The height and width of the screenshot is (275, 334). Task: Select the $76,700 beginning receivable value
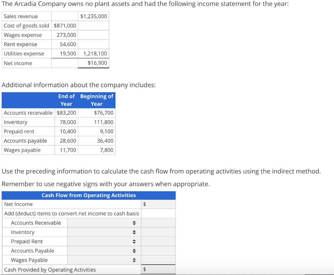point(104,113)
